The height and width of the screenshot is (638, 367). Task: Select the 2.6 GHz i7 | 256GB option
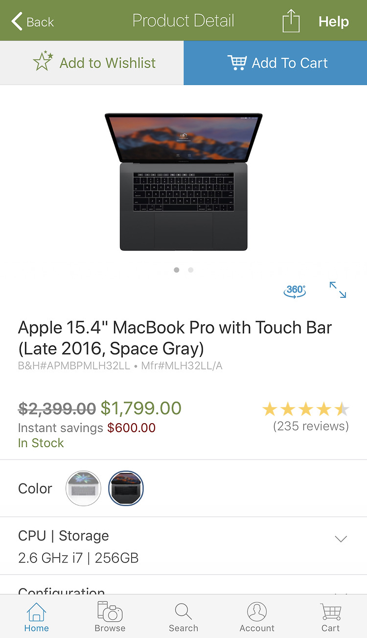coord(78,558)
